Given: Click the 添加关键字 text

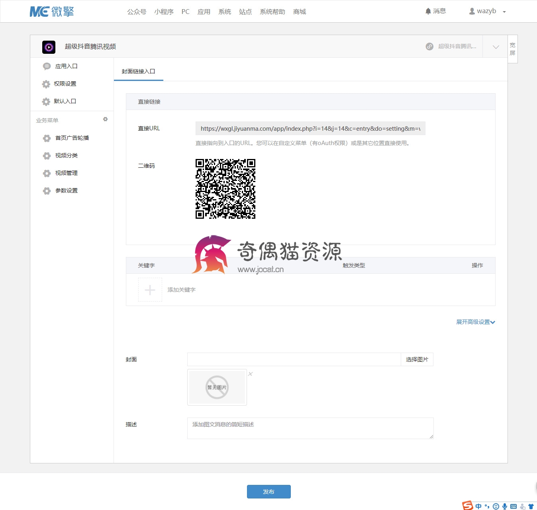Looking at the screenshot, I should click(181, 290).
